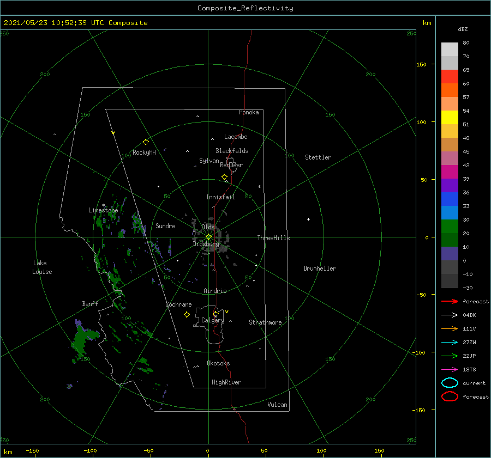
Task: Click the yellow diamond marker beside Cochrane
Action: [187, 315]
